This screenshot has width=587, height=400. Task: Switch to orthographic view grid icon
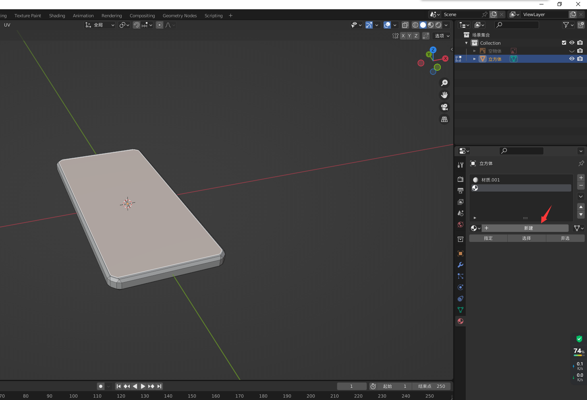(x=444, y=120)
